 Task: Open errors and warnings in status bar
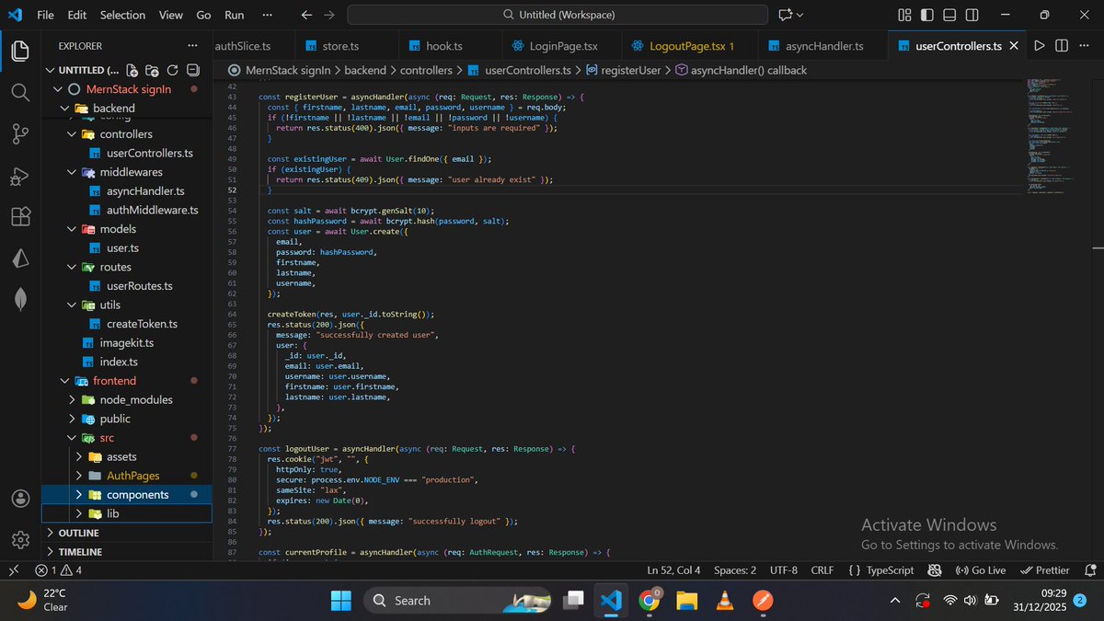pos(59,570)
